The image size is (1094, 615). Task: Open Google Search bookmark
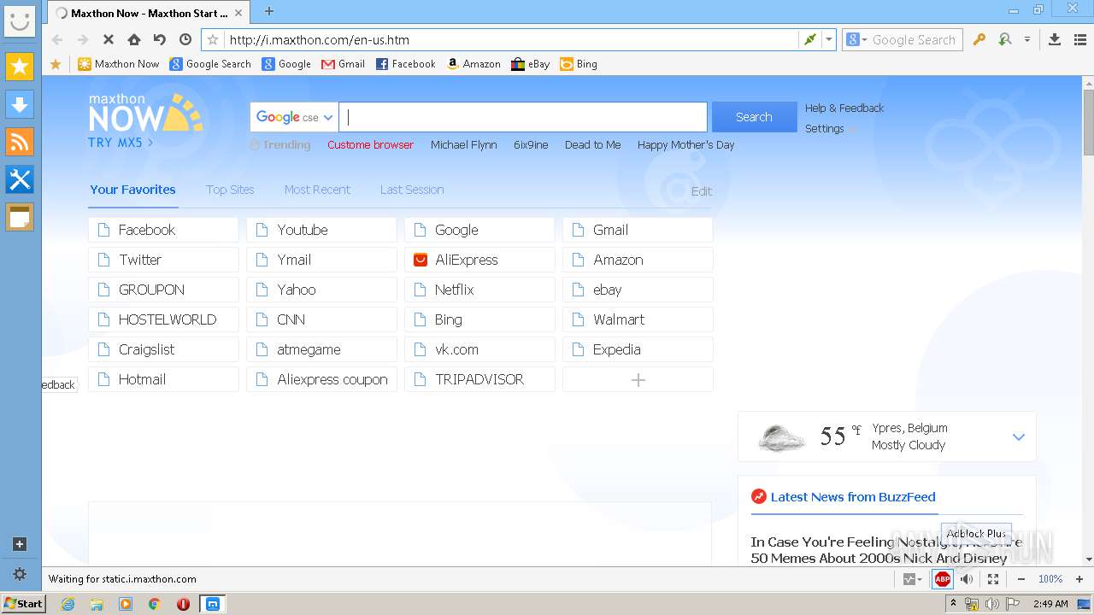click(x=210, y=64)
